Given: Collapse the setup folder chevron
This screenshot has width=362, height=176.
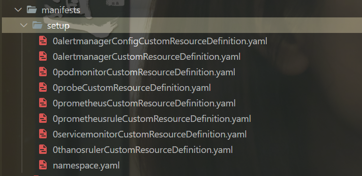Looking at the screenshot, I should point(24,25).
